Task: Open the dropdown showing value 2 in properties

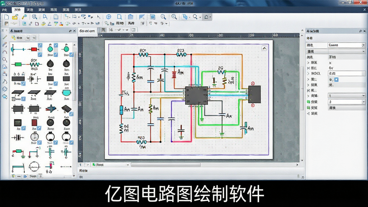Action: pyautogui.click(x=346, y=102)
